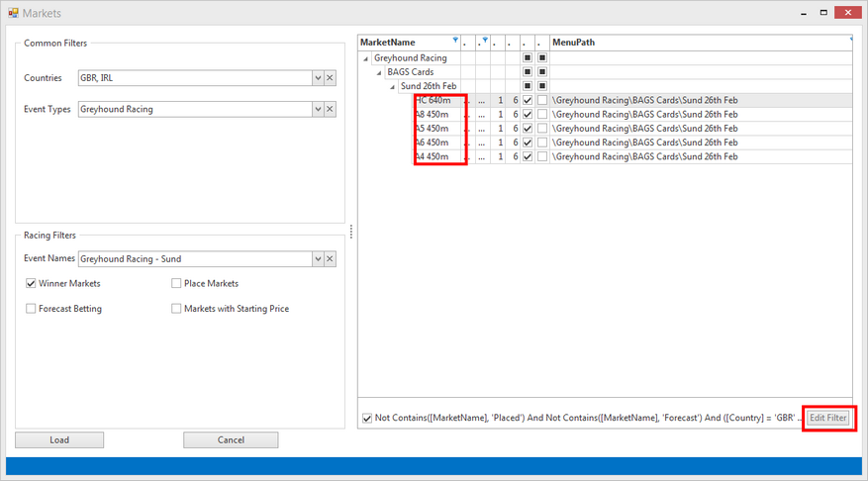Uncheck the A4 450m market checkbox
Viewport: 868px width, 481px height.
[528, 156]
